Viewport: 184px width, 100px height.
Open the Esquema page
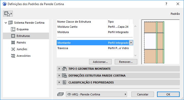point(26,29)
